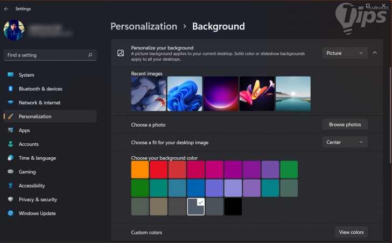Pick the green swatch in first row
Screen dimensions: 392x243
[289, 170]
